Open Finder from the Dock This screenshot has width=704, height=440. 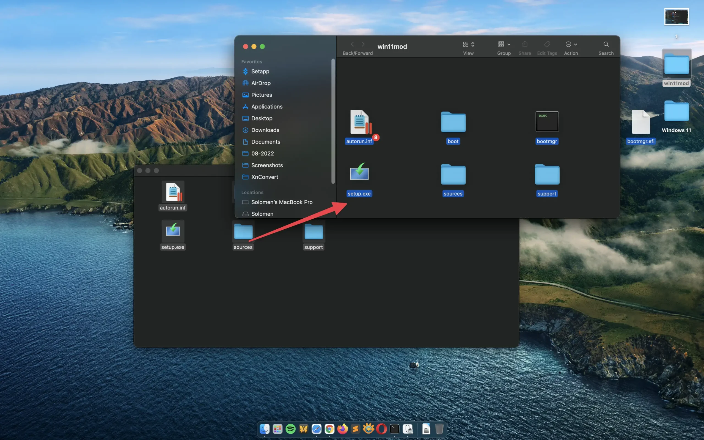click(265, 429)
